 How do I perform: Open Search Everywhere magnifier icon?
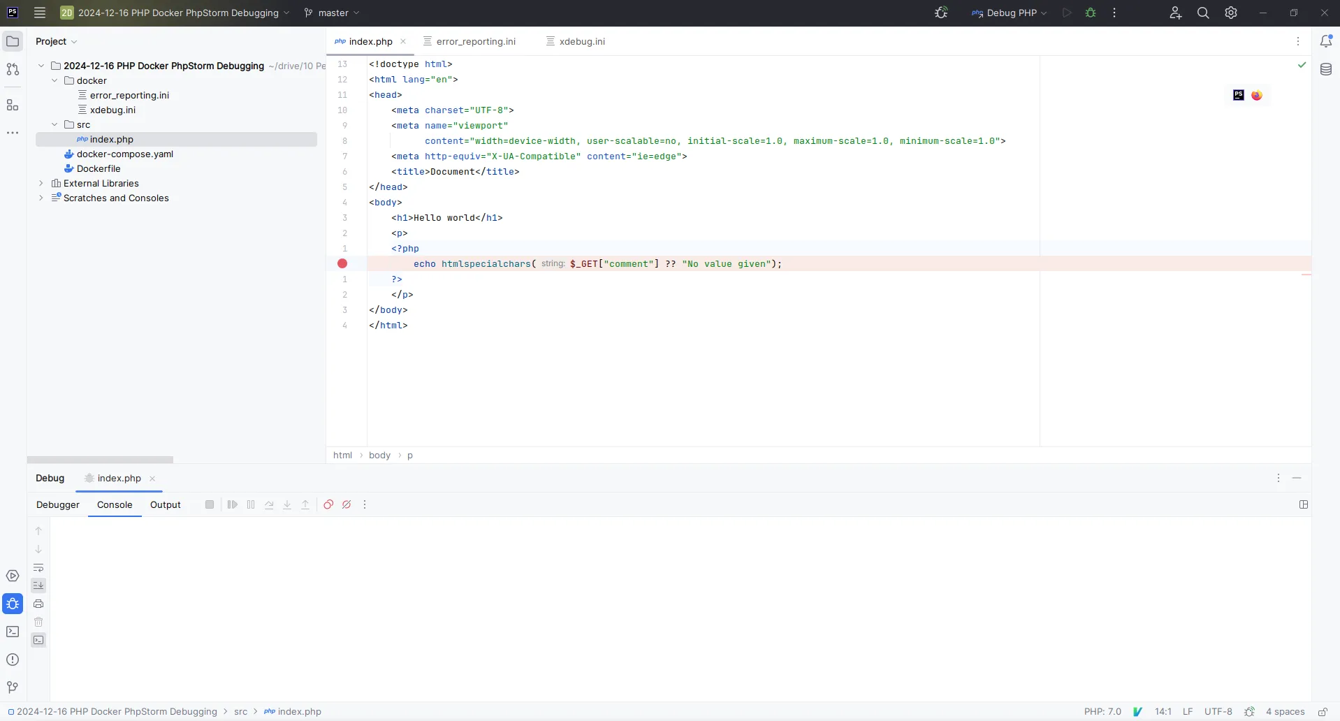1203,13
